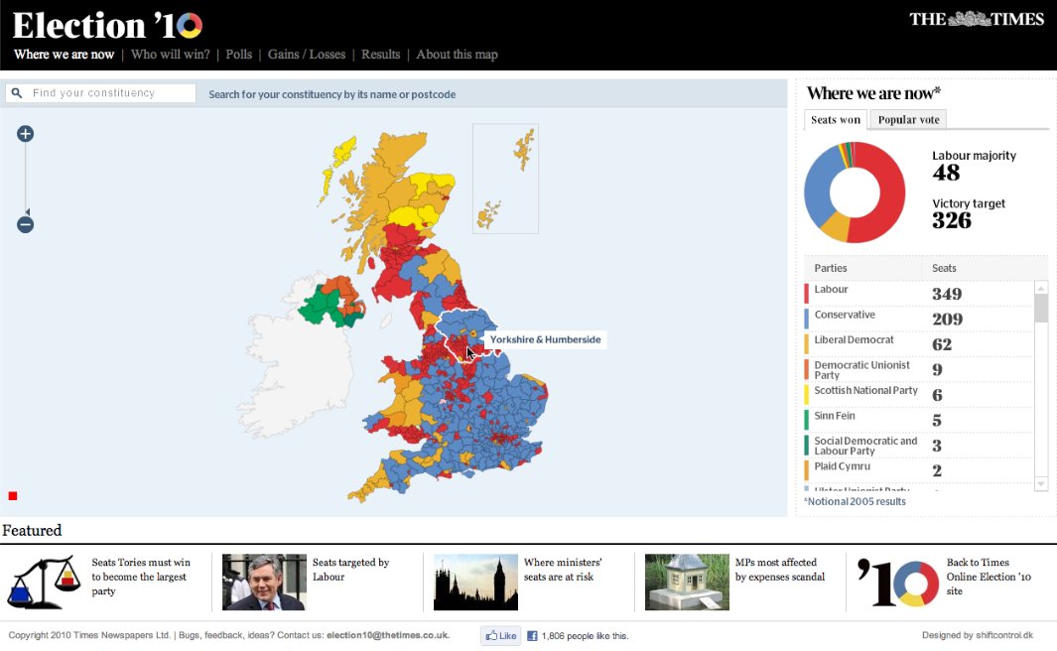Click the seats donut chart
This screenshot has height=651, width=1057.
[x=855, y=193]
